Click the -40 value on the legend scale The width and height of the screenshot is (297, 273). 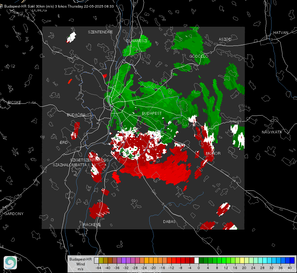[x=108, y=268]
